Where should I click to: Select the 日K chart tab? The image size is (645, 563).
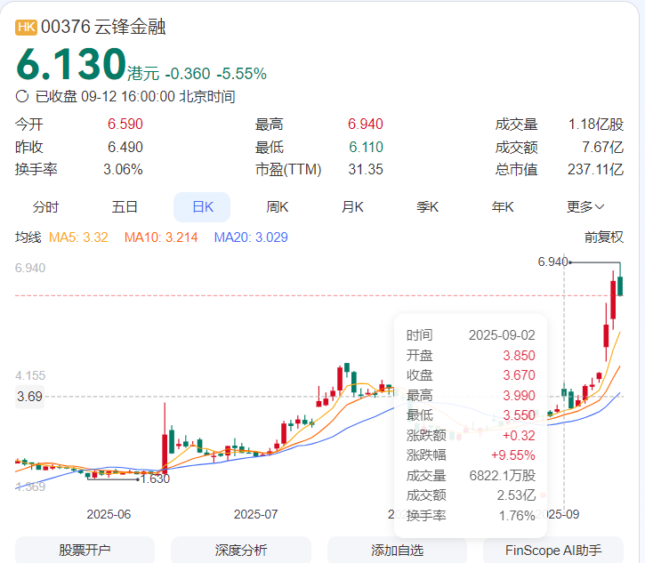[202, 207]
